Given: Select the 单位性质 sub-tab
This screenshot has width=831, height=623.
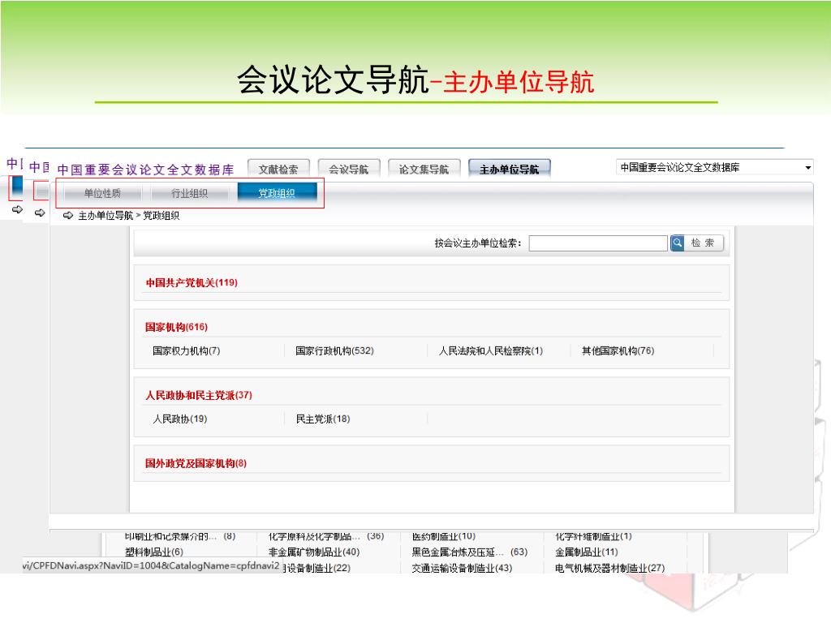Looking at the screenshot, I should coord(102,193).
